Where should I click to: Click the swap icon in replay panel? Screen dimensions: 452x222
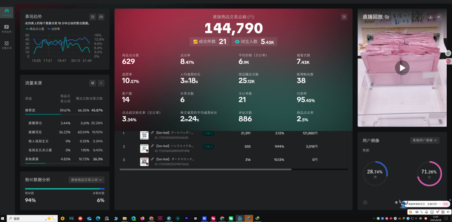(439, 17)
